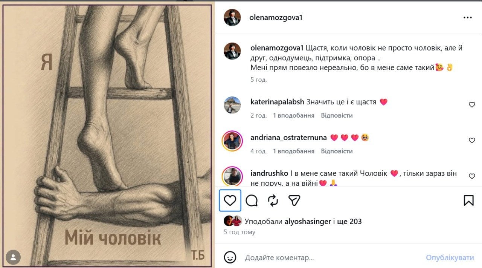Screen dimensions: 482x268
Task: Open andriana_ostraternuna's story avatar
Action: 232,141
